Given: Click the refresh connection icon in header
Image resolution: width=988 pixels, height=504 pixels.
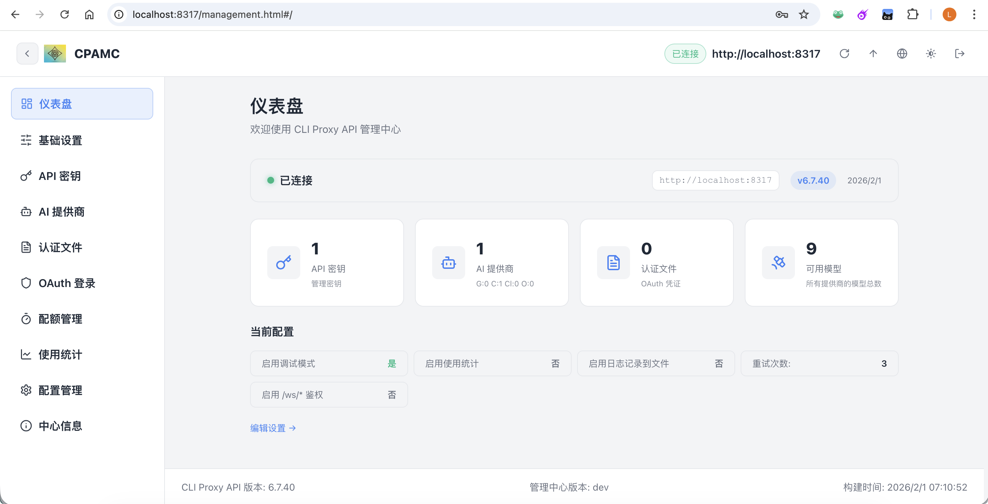Looking at the screenshot, I should (844, 54).
